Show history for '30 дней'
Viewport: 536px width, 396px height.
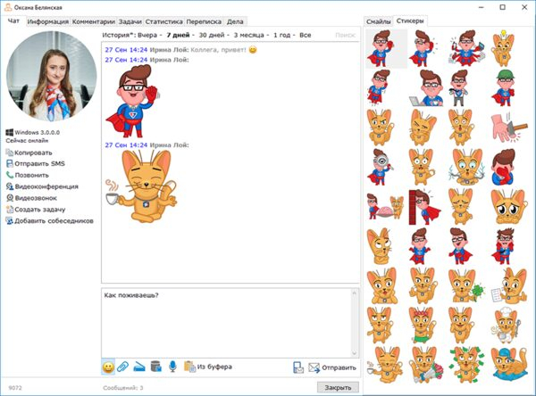[x=212, y=35]
